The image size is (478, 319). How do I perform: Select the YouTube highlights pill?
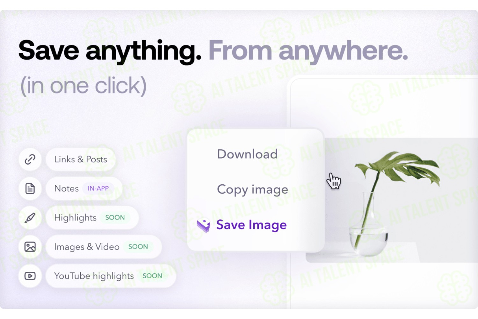[111, 276]
